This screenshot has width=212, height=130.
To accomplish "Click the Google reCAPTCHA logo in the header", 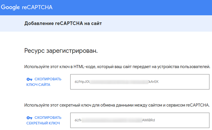I will point(27,7).
